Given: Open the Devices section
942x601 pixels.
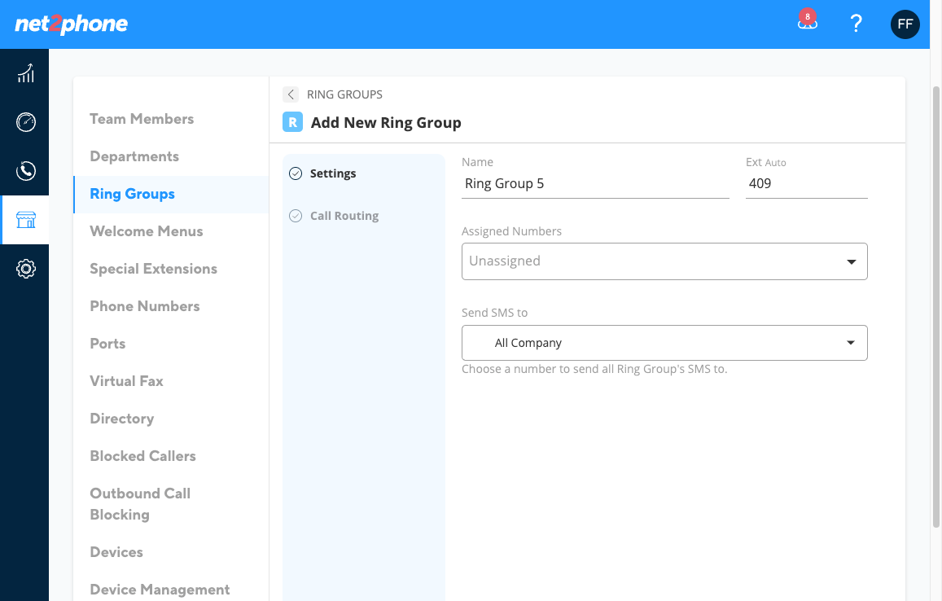Looking at the screenshot, I should (x=116, y=551).
